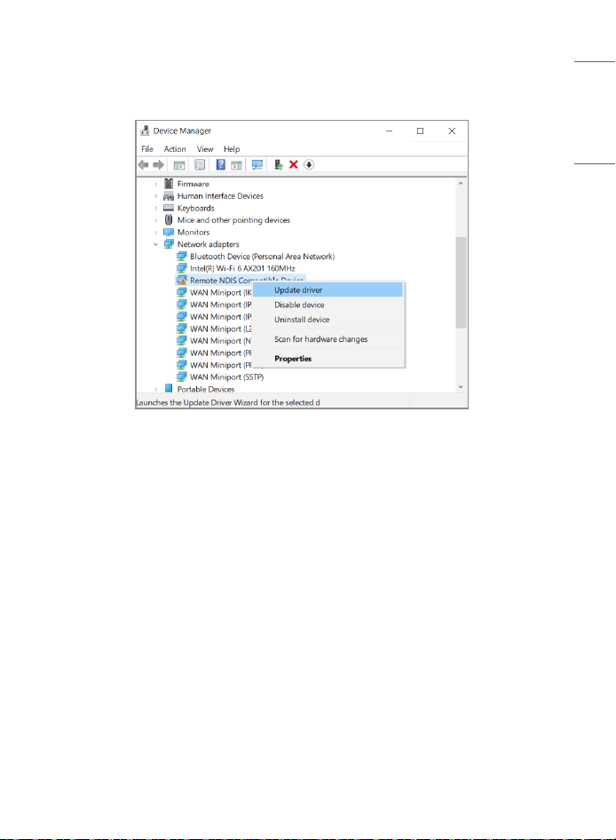
Task: Select Bluetooth Device (Personal Area Network)
Action: (x=262, y=256)
